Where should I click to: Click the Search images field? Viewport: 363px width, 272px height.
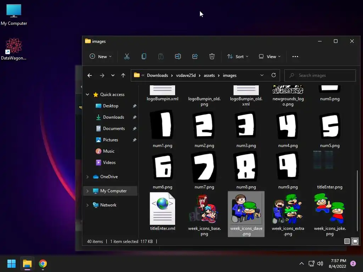(x=320, y=75)
